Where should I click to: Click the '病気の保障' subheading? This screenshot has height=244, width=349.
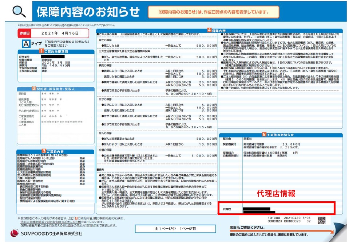tap(105, 65)
